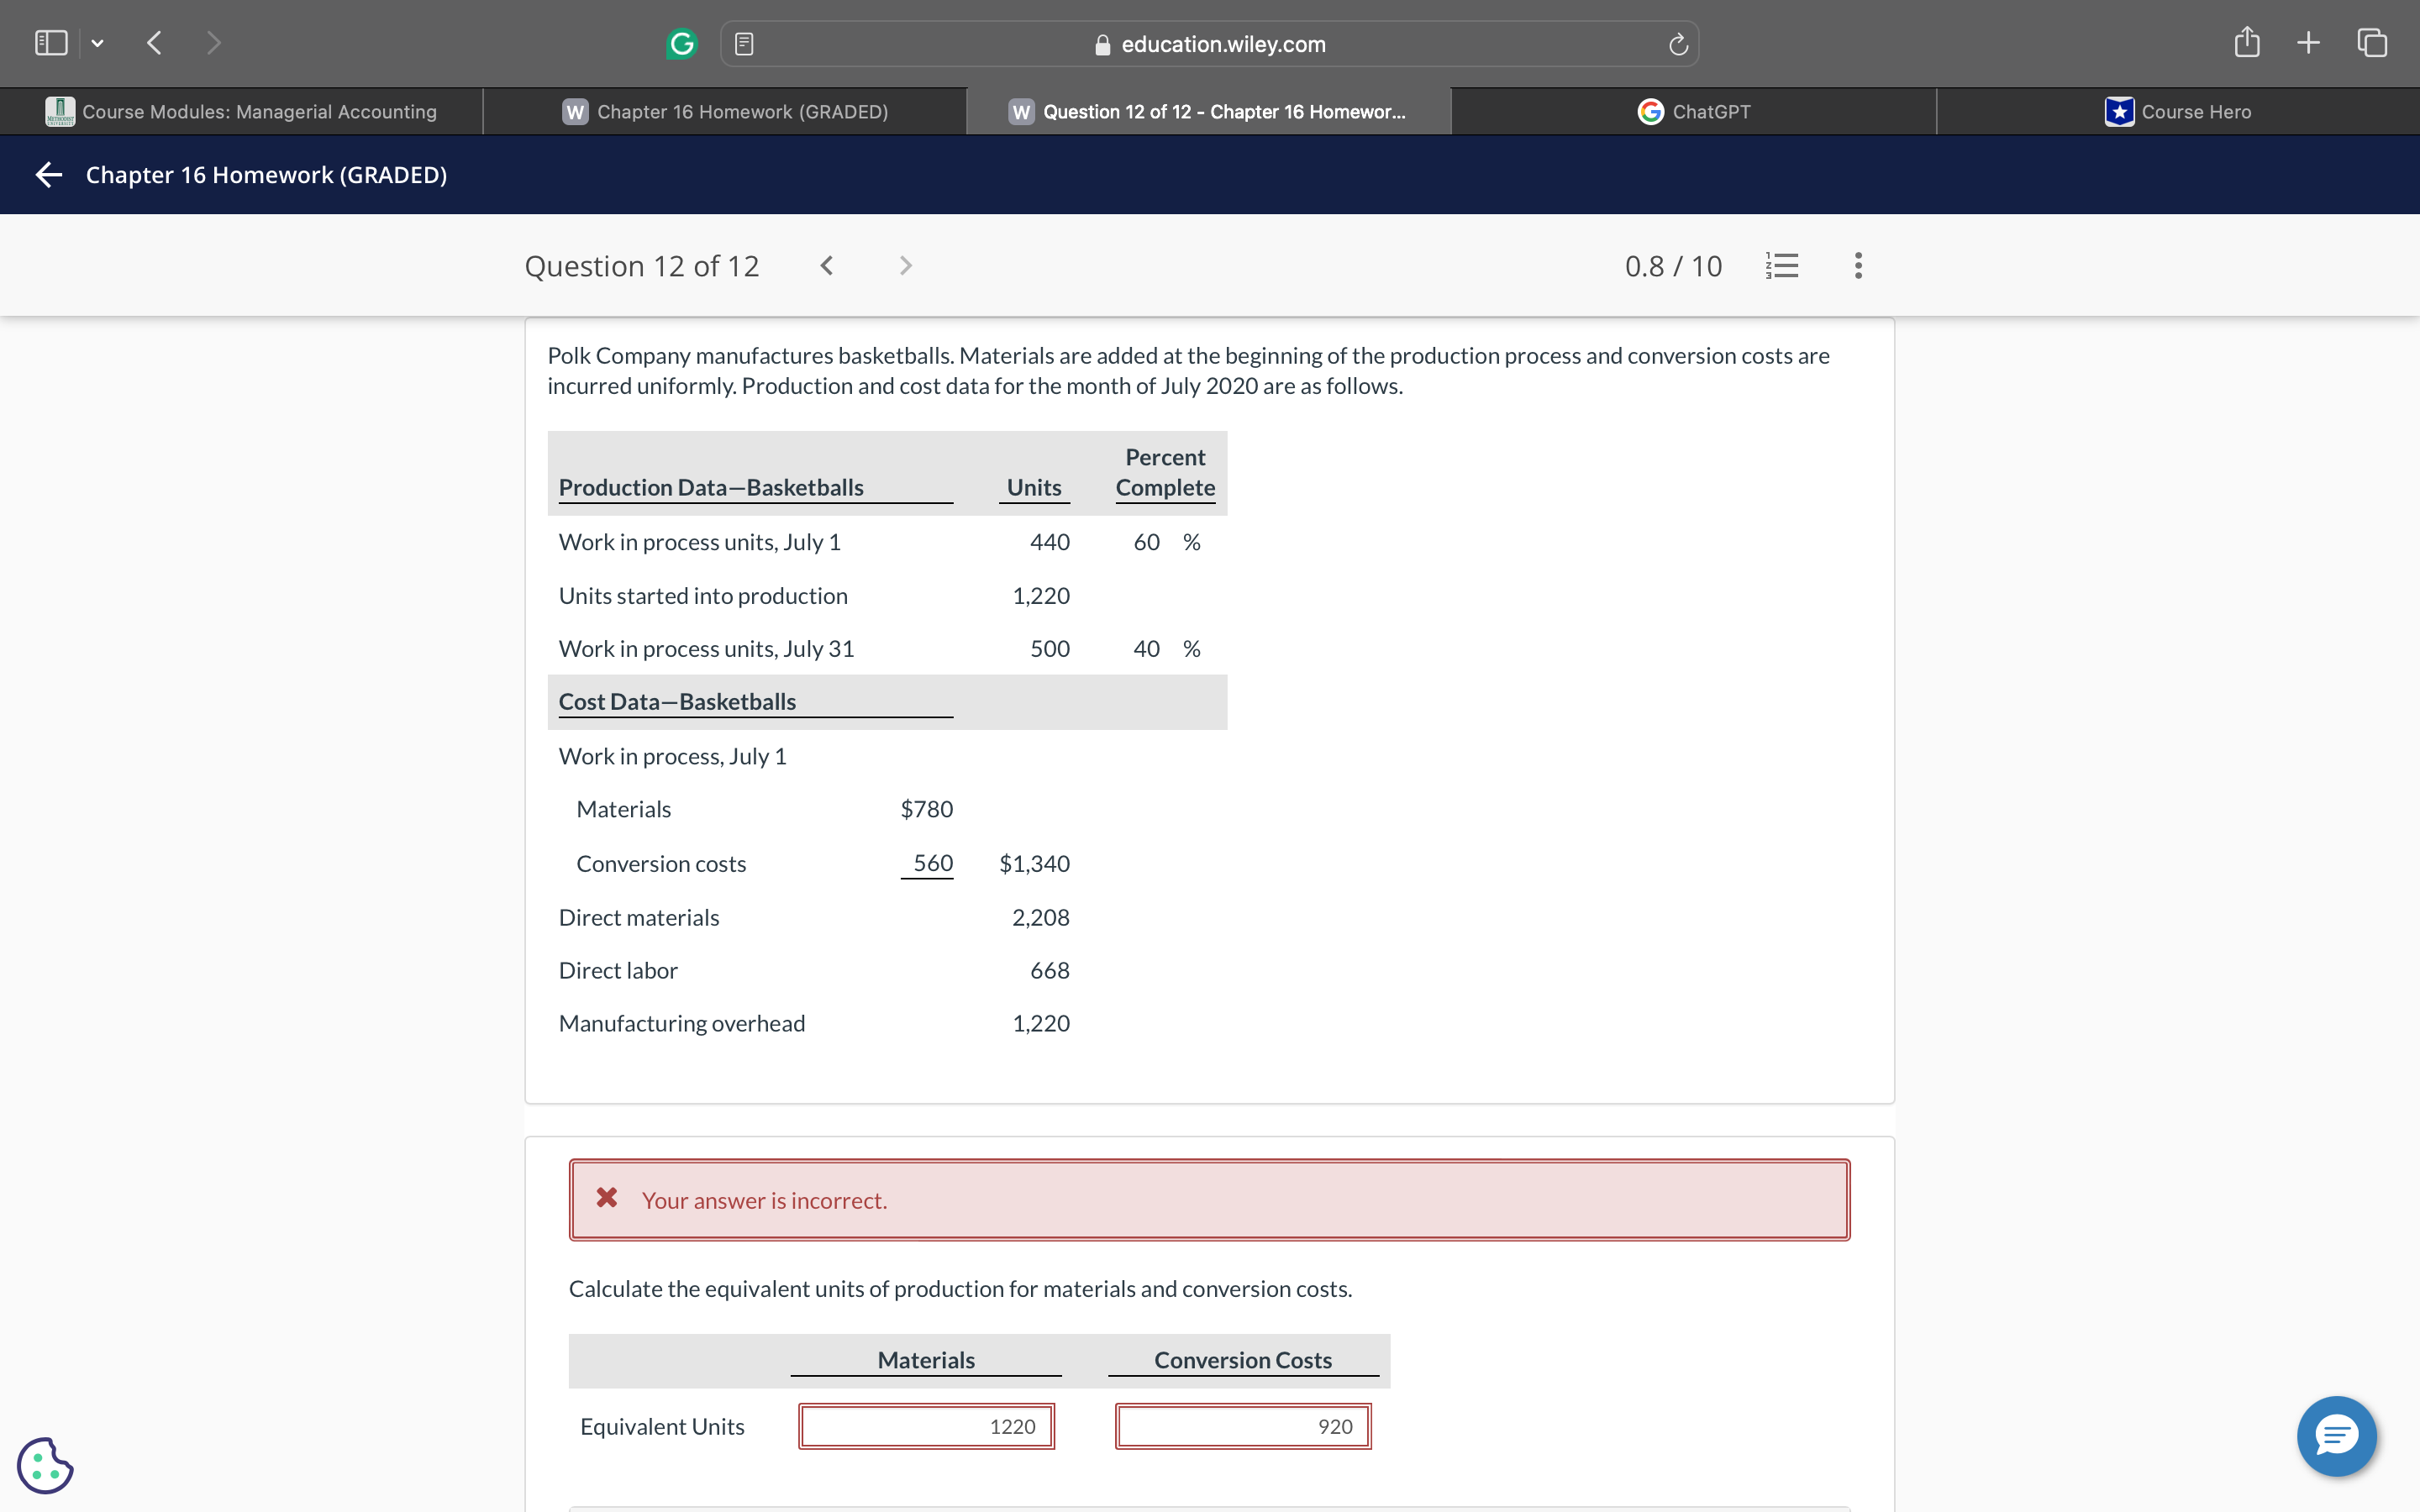
Task: Go back using Chapter 16 Homework arrow
Action: pos(49,175)
